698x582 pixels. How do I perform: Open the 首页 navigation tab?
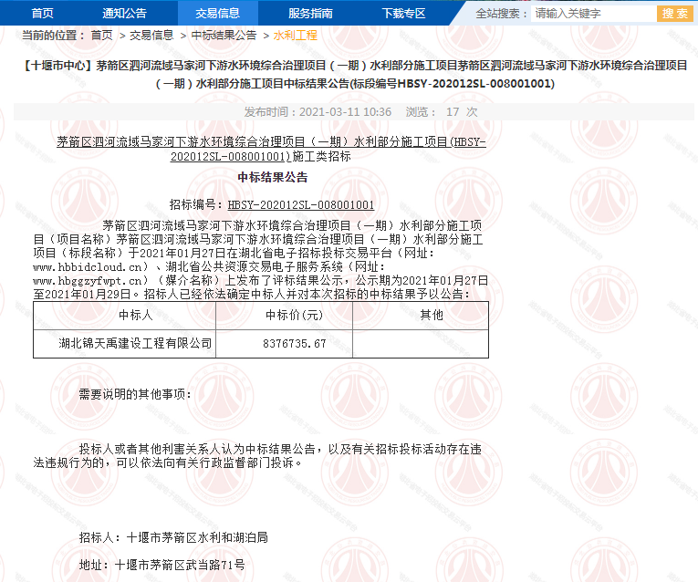pos(42,13)
